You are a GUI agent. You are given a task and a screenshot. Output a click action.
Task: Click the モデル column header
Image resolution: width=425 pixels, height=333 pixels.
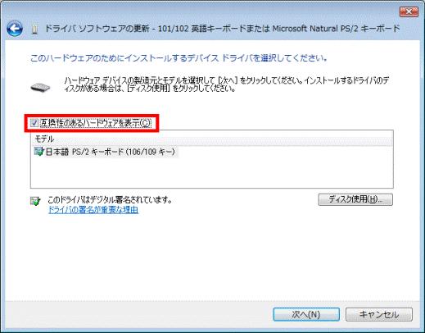click(211, 139)
